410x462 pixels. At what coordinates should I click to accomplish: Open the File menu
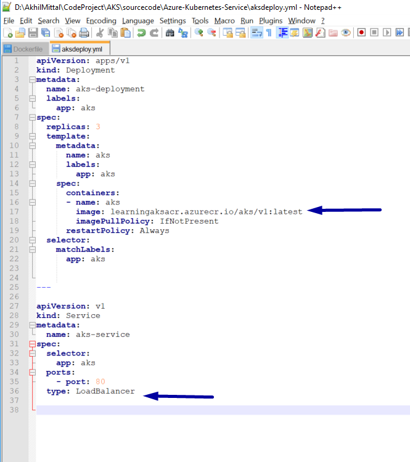tap(9, 20)
